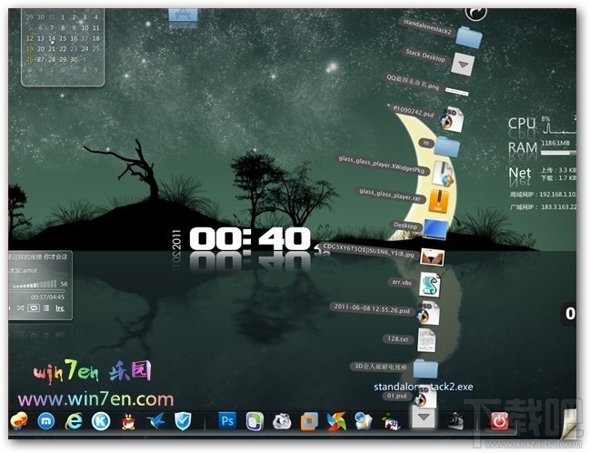Click the plant gadget icon in the dock

point(391,422)
